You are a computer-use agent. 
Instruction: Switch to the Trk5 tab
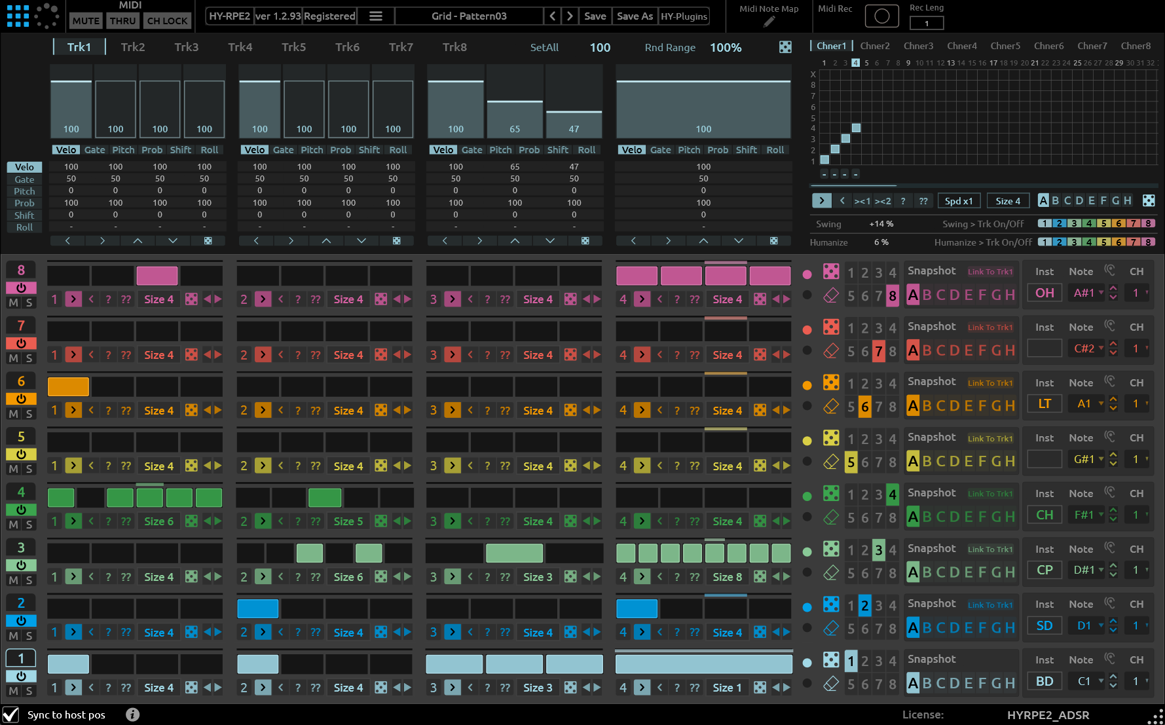click(x=293, y=47)
